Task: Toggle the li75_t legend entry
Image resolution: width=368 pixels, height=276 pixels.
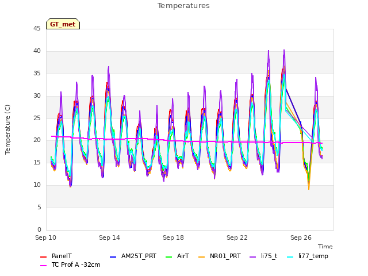Action: [x=263, y=256]
